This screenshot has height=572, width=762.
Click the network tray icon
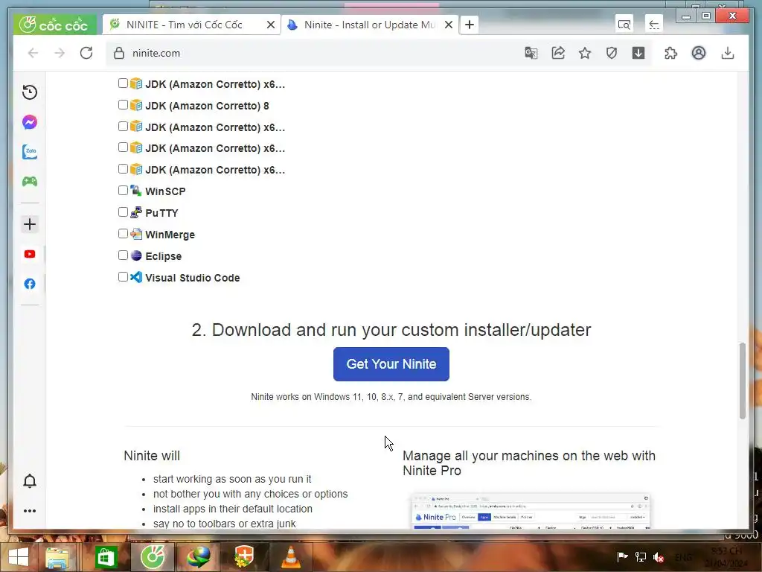[641, 557]
